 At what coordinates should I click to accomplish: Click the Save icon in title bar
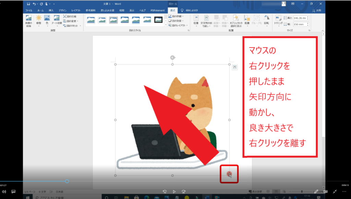28,4
